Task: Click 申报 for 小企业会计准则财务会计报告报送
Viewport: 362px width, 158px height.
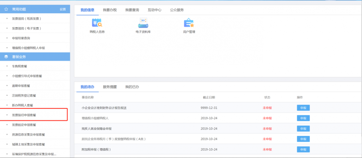Action: (303, 108)
